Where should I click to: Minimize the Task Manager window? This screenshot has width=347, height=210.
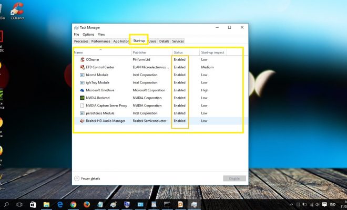(x=217, y=27)
